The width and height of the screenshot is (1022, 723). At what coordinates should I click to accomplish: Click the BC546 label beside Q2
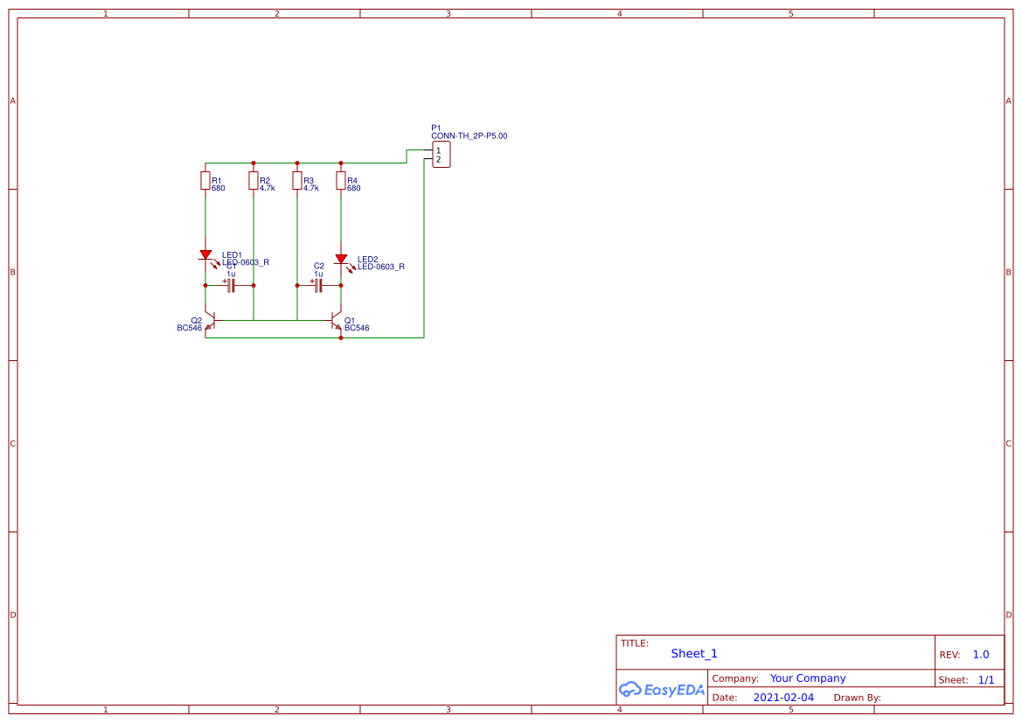(x=190, y=328)
